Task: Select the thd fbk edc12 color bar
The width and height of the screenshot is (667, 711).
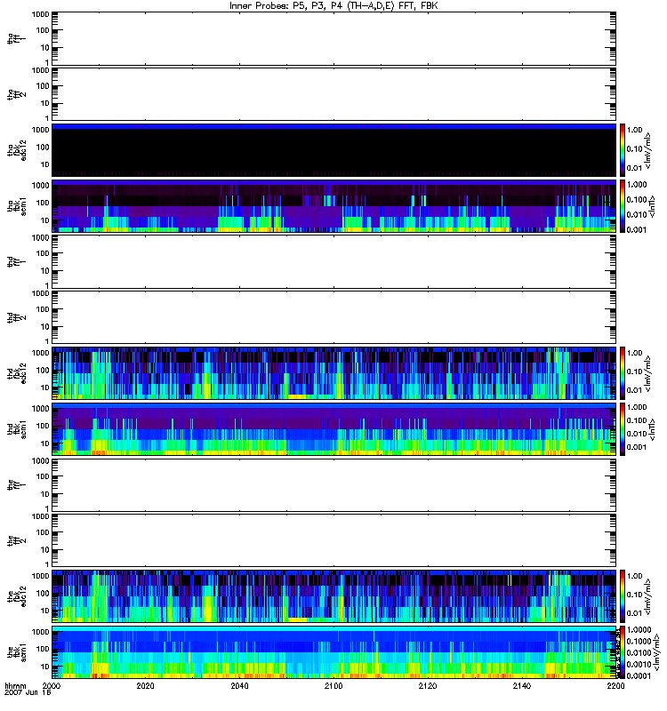Action: [x=623, y=372]
